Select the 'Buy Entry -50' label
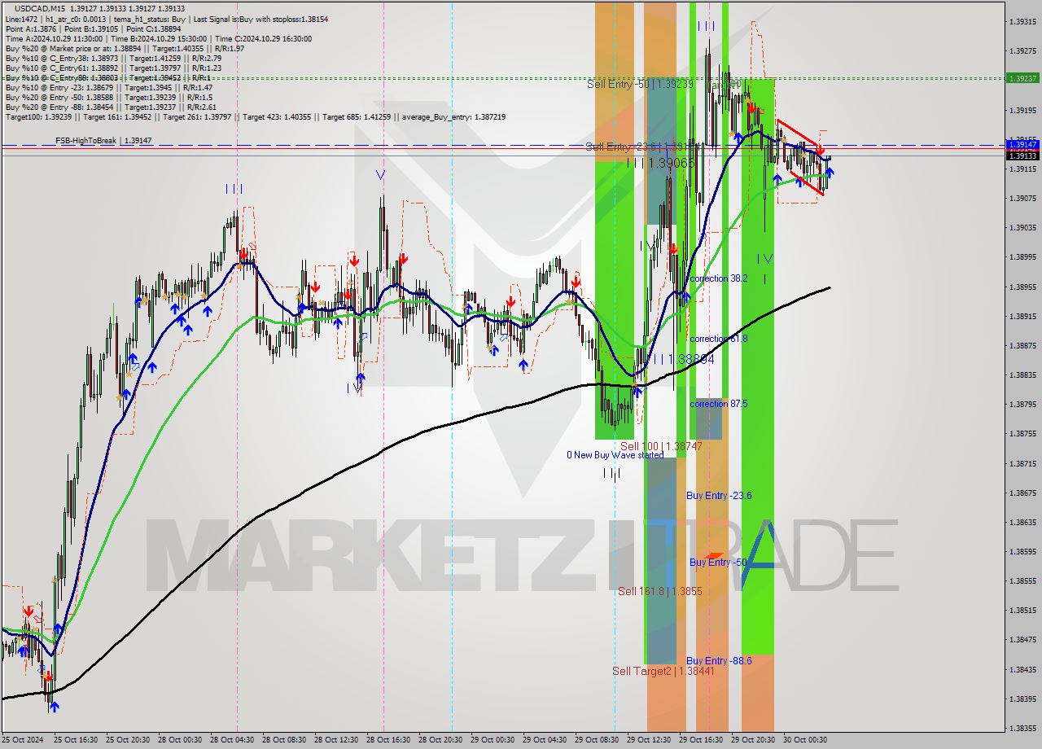1042x749 pixels. pyautogui.click(x=718, y=562)
